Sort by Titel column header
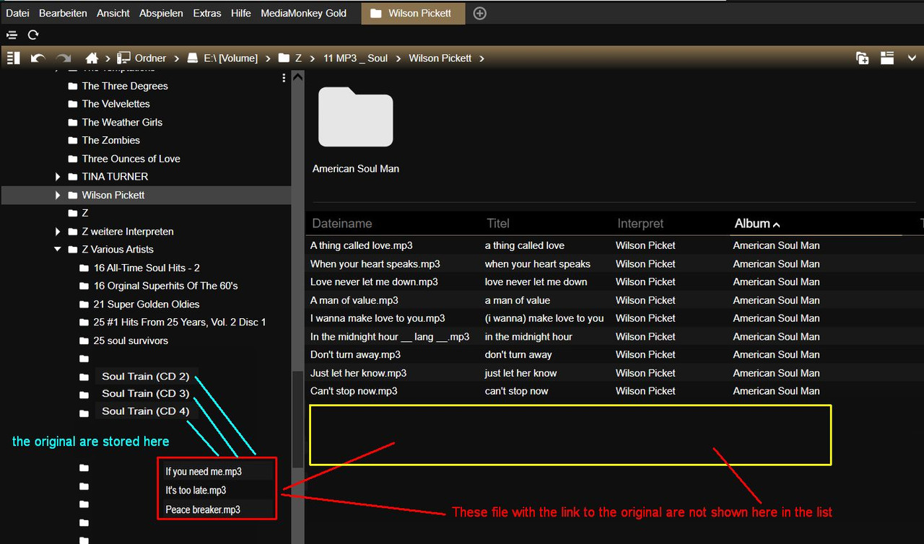Screen dimensions: 924x544 click(x=498, y=224)
